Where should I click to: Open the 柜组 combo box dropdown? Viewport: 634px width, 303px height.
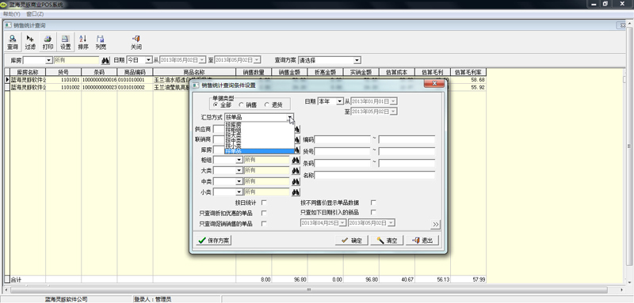point(239,160)
